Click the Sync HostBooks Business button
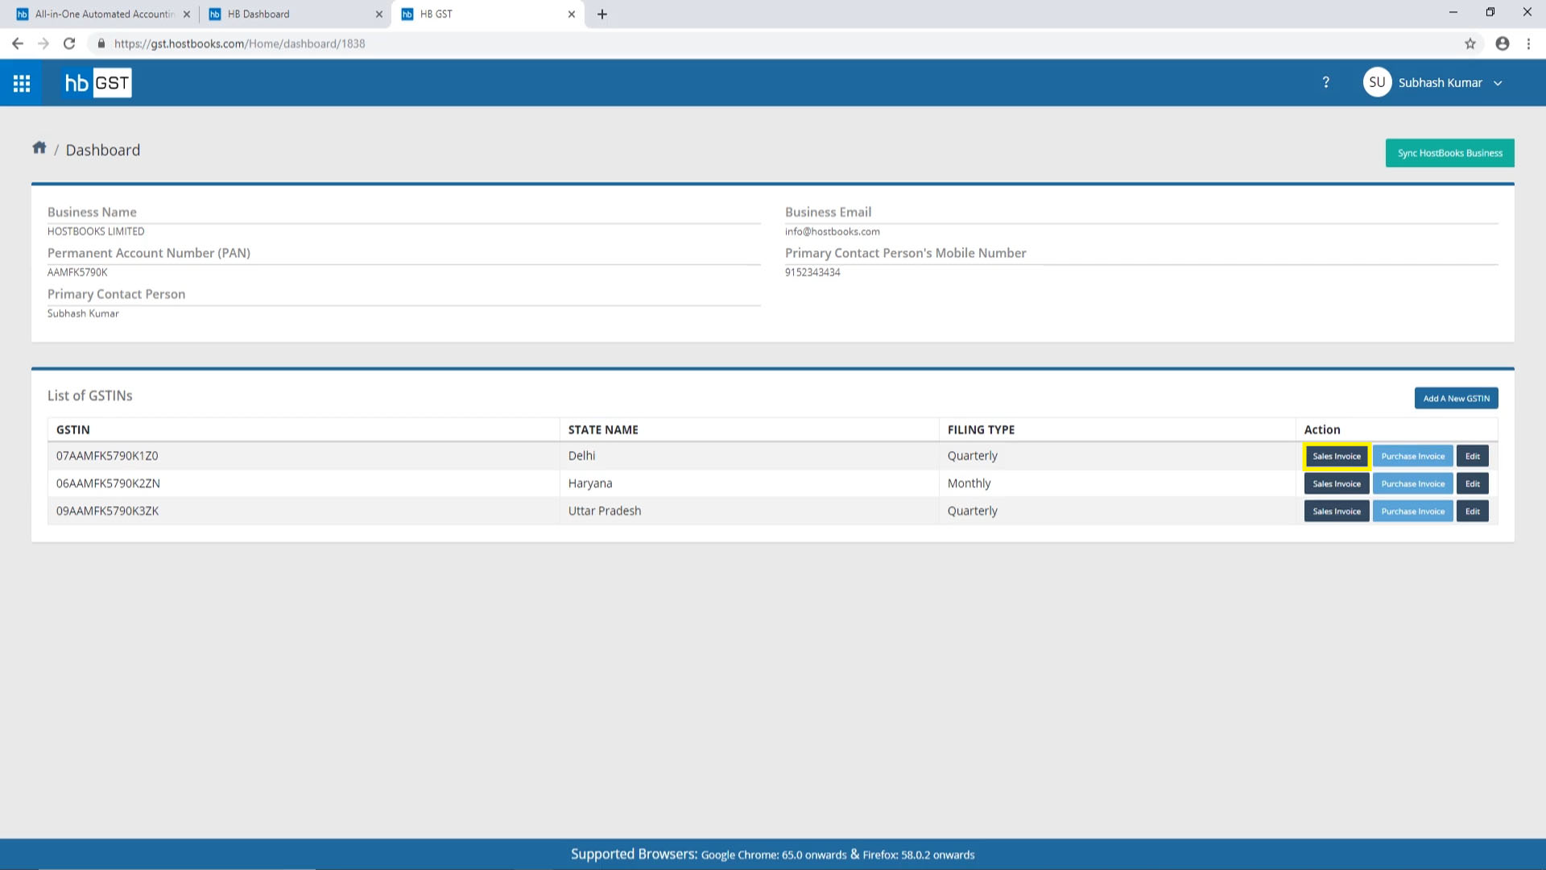Viewport: 1546px width, 870px height. 1449,152
